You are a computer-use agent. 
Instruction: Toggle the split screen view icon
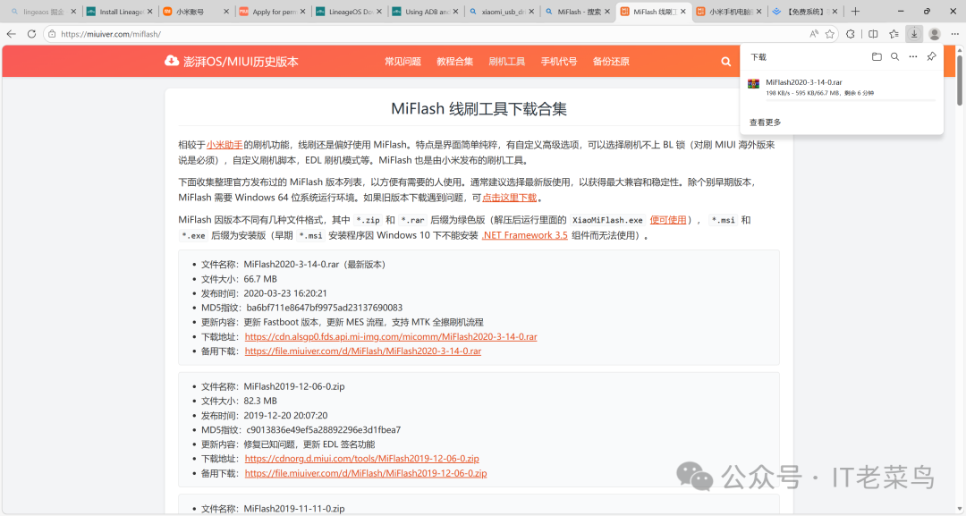[874, 32]
